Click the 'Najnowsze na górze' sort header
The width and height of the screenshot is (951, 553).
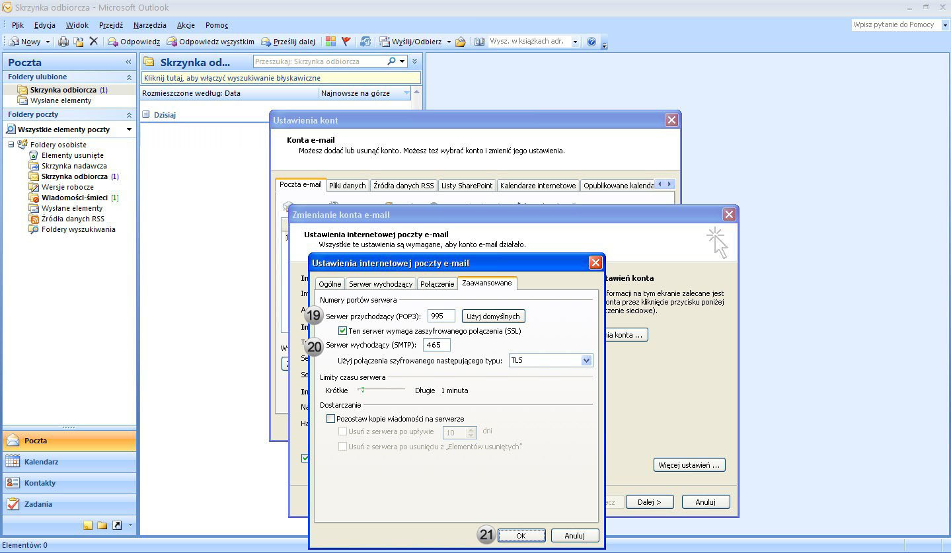(x=365, y=93)
